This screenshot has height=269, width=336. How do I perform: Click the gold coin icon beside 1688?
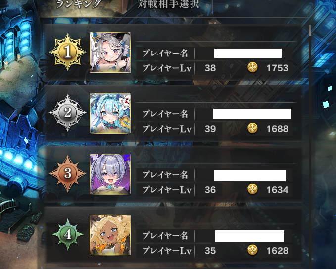[252, 128]
